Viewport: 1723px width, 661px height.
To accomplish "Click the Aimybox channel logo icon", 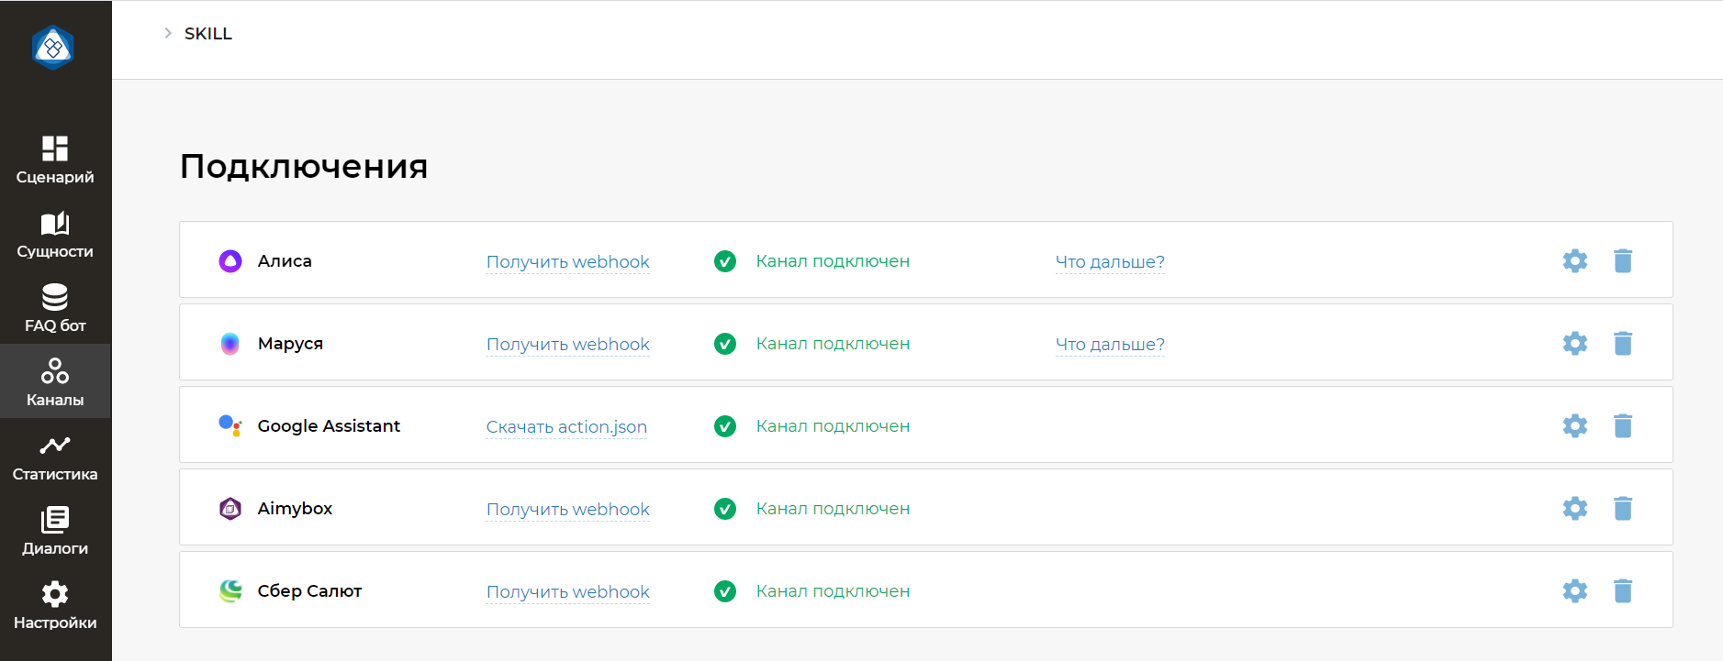I will pyautogui.click(x=230, y=509).
